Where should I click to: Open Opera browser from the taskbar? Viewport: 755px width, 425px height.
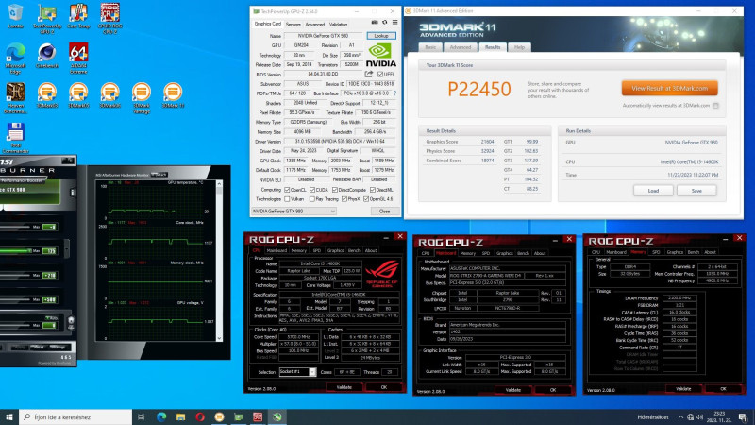click(200, 417)
